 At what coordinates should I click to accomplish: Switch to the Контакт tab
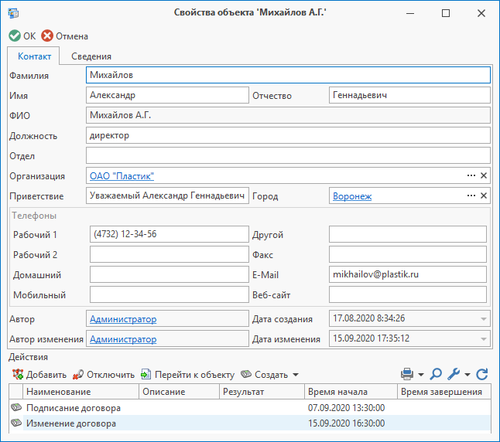(34, 56)
